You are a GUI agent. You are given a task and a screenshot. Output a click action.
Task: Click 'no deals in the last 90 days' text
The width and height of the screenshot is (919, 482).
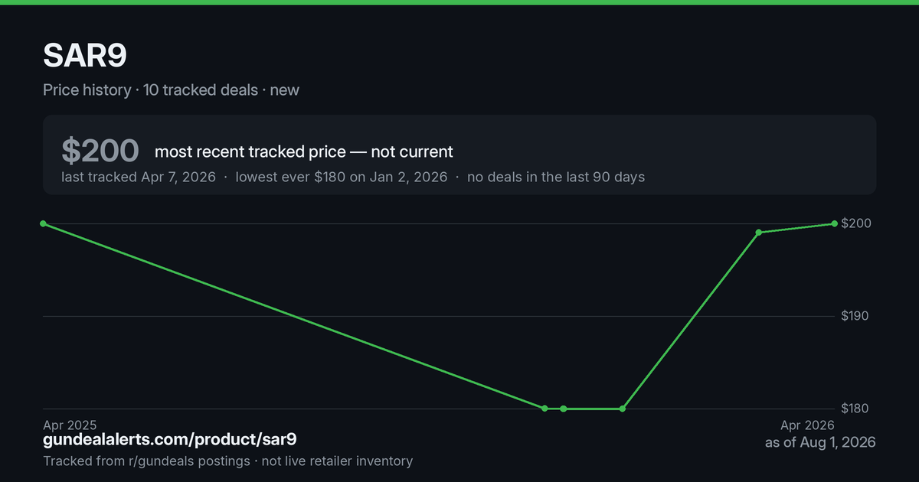(x=556, y=177)
